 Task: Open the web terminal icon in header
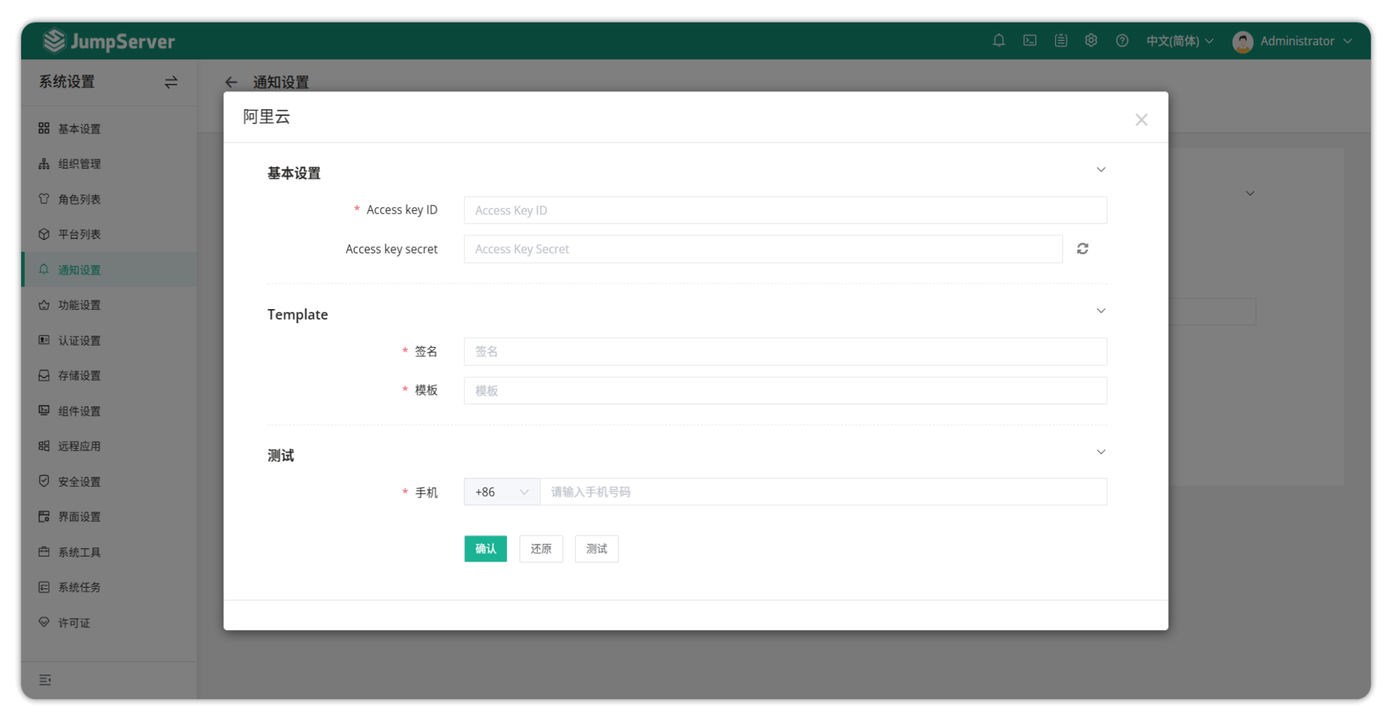click(1030, 41)
